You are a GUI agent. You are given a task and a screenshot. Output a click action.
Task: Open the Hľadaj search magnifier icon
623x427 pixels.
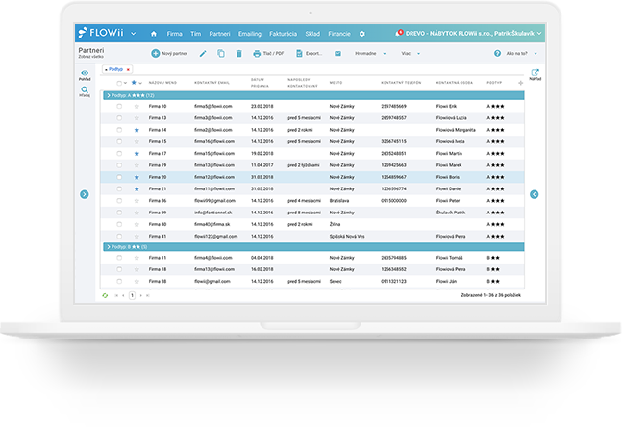(x=85, y=89)
